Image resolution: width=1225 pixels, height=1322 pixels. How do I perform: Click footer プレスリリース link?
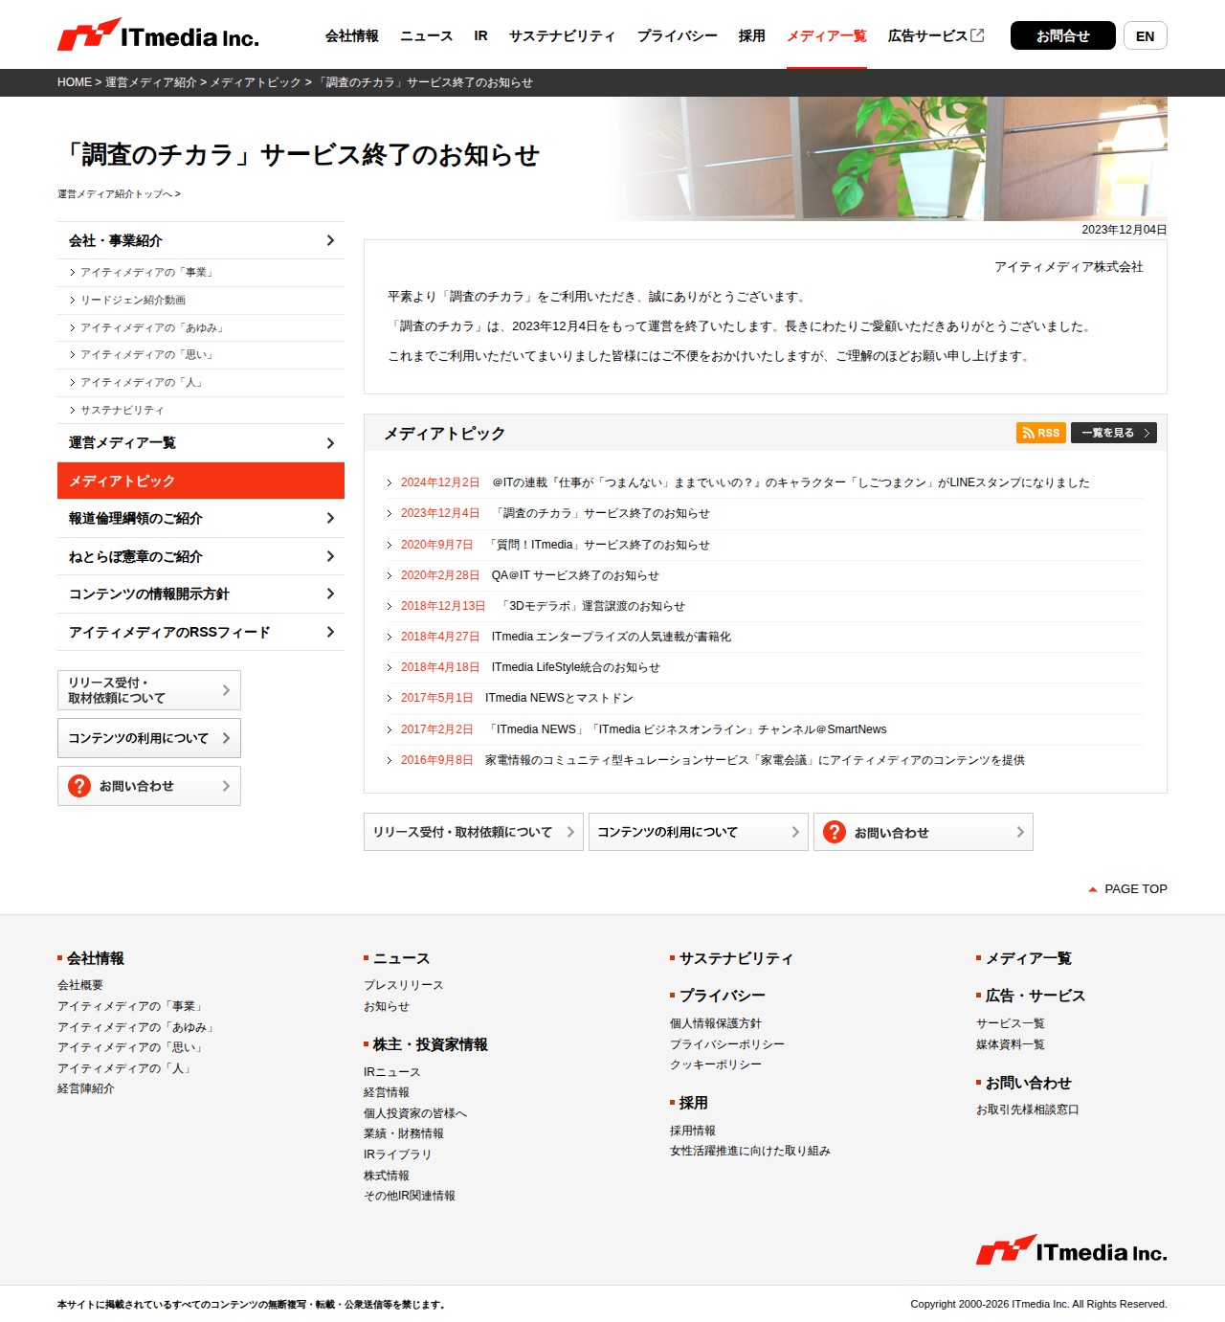[x=404, y=985]
